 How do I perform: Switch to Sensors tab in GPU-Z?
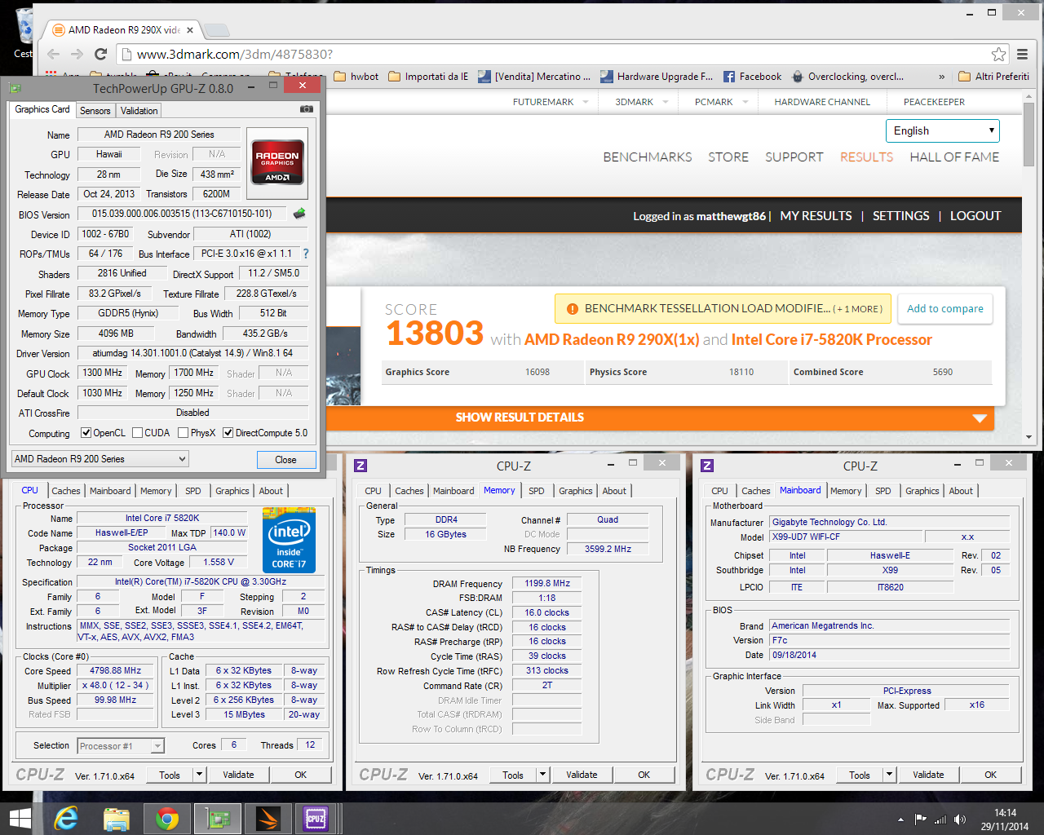point(95,111)
